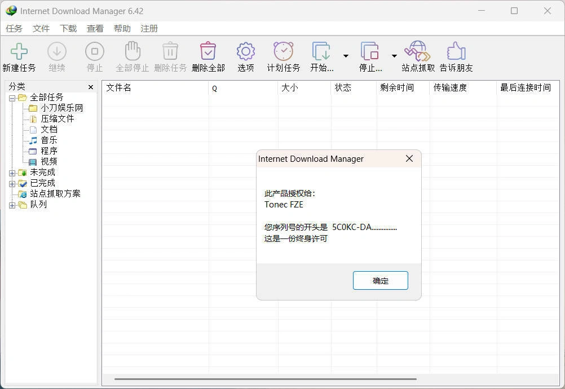Click the horizontal scrollbar at the bottom

click(265, 379)
